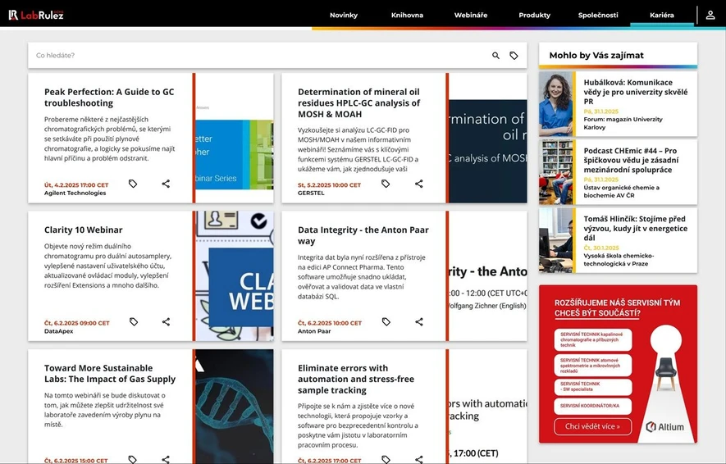Click tag icon on Peak Perfection card
The height and width of the screenshot is (464, 726).
click(133, 184)
